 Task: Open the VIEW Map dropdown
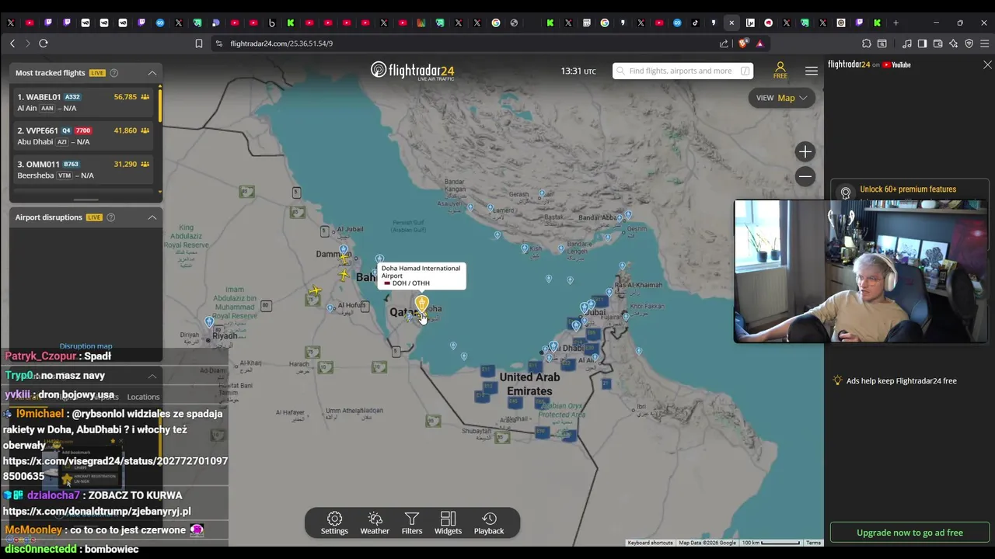click(781, 98)
